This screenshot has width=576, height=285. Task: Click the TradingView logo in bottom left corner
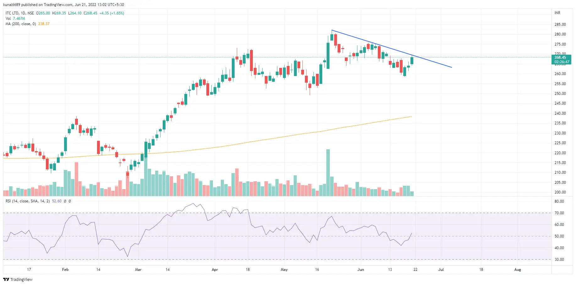coord(18,279)
